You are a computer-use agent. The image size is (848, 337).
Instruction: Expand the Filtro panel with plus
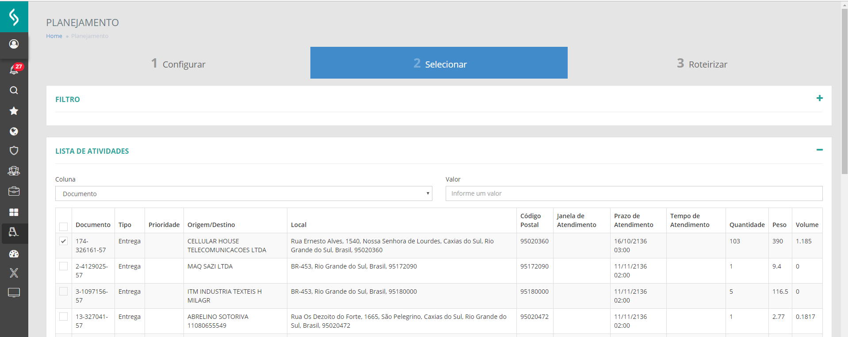(819, 98)
